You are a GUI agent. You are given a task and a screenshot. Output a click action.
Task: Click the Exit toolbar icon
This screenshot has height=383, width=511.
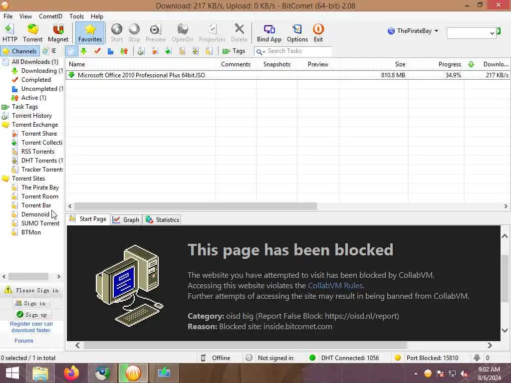click(x=318, y=33)
